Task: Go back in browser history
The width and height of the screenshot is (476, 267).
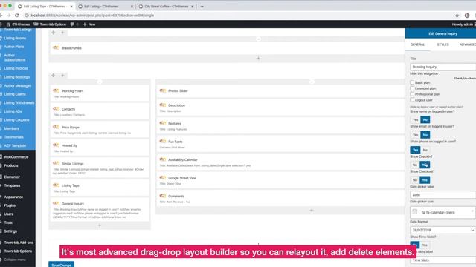Action: 1,15
